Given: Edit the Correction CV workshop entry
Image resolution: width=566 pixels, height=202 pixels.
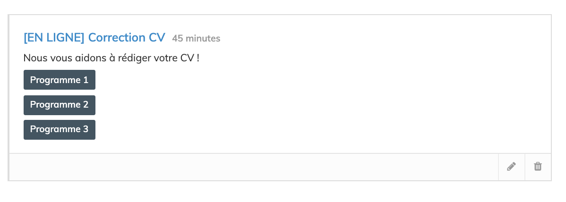Looking at the screenshot, I should (511, 167).
